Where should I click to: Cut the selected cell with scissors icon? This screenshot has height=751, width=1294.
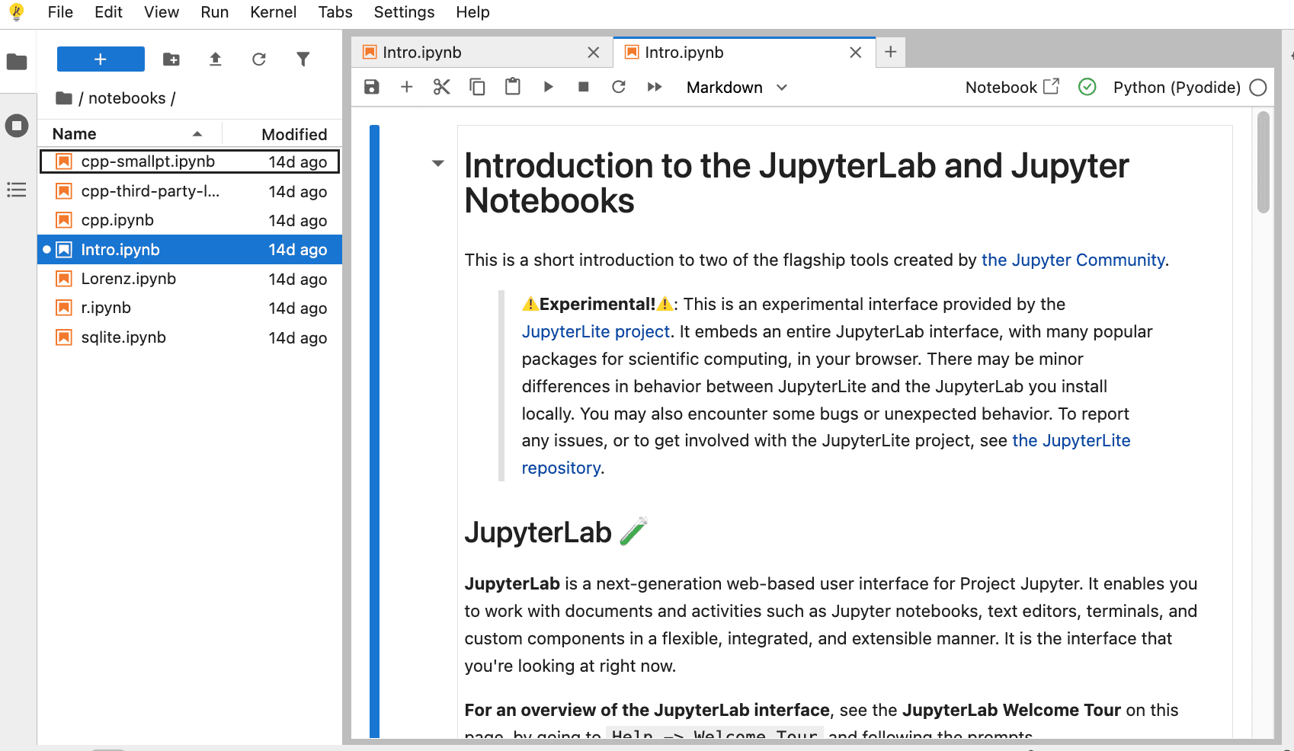click(441, 87)
